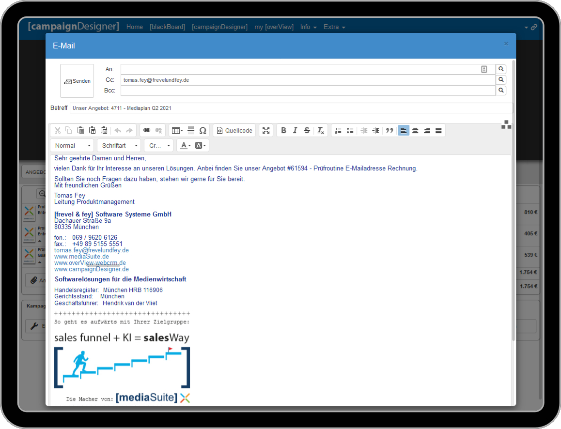
Task: Click the [campaignDesigner] brand logo
Action: coord(73,27)
